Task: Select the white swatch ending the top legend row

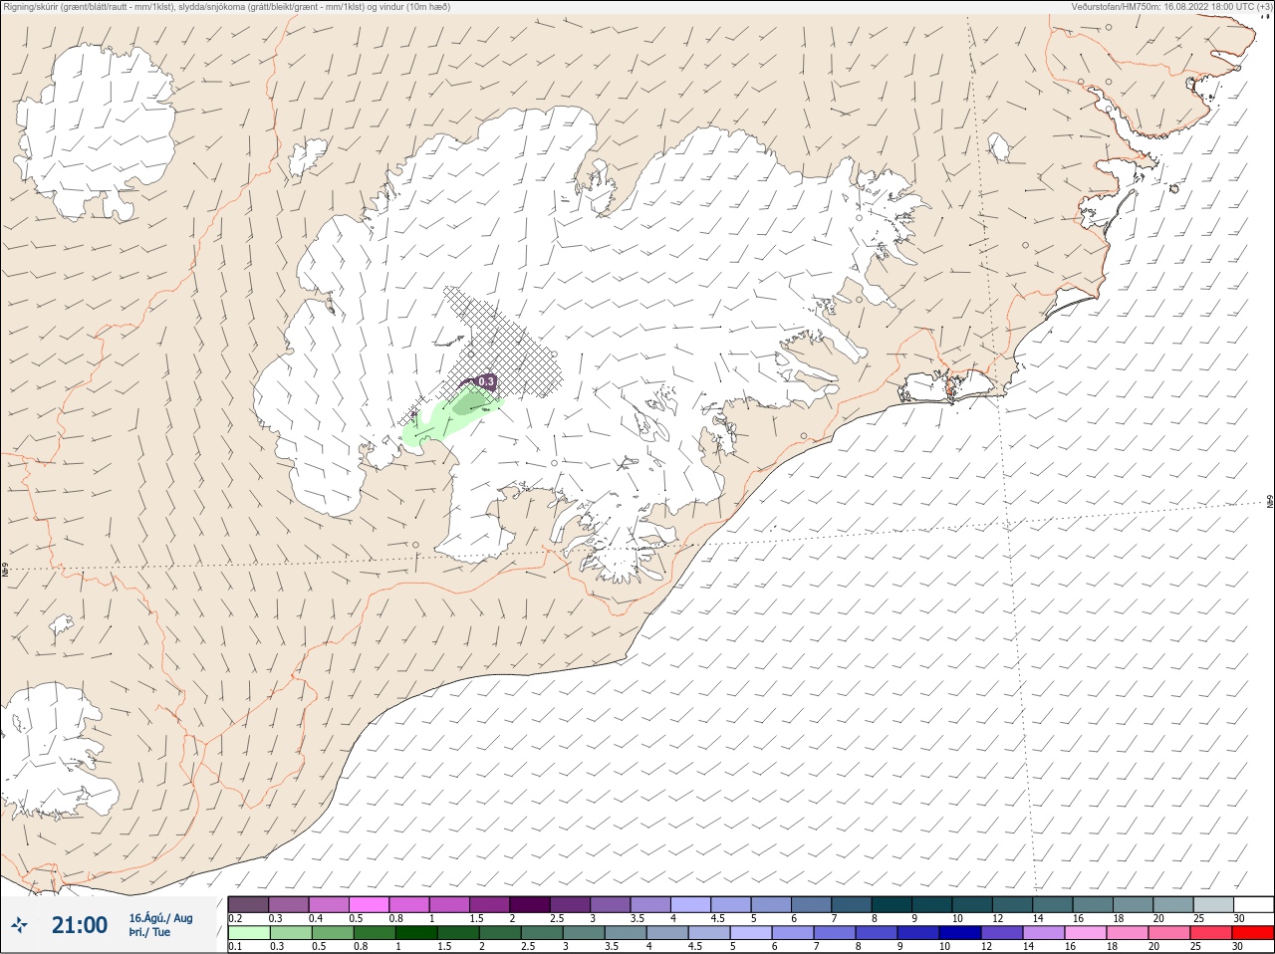Action: click(1253, 904)
